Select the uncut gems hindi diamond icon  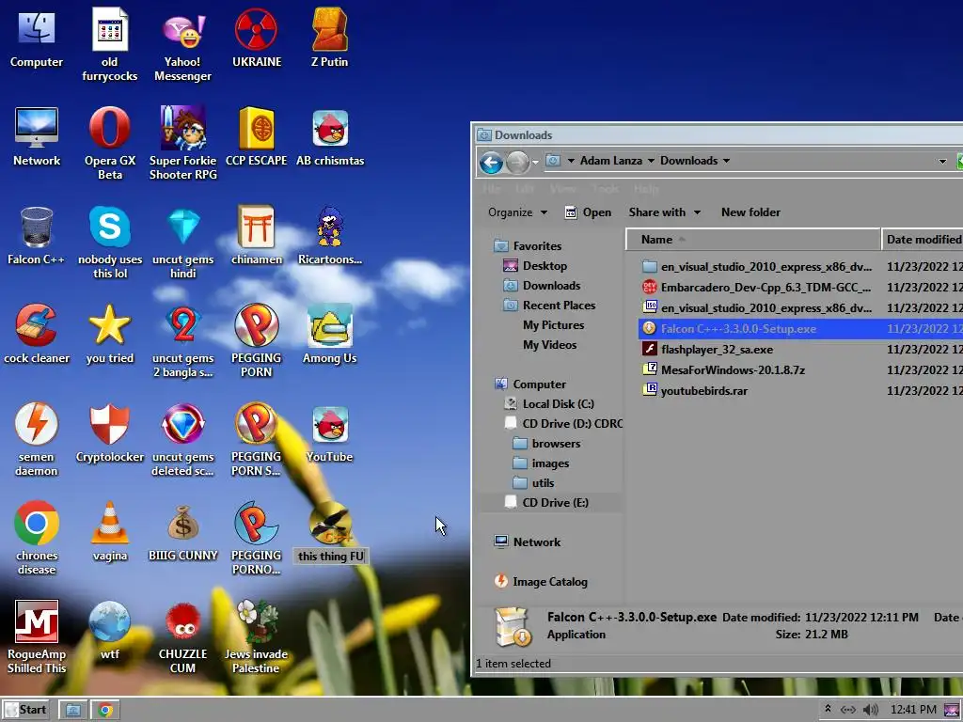(183, 243)
